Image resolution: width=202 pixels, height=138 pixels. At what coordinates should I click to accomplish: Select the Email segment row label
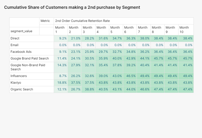click(x=14, y=45)
